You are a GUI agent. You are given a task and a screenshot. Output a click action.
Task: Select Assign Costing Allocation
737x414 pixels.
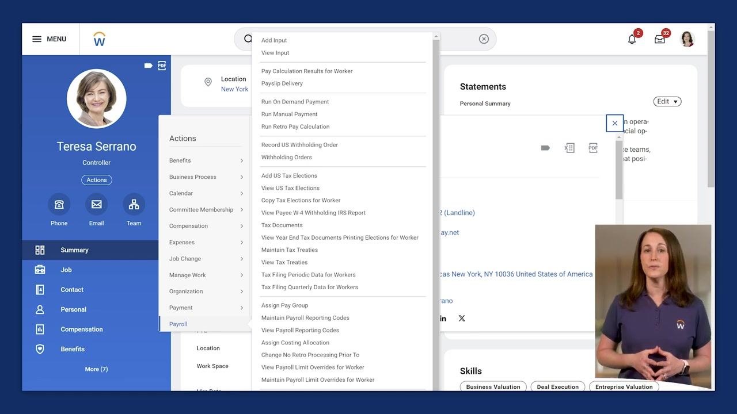[295, 343]
